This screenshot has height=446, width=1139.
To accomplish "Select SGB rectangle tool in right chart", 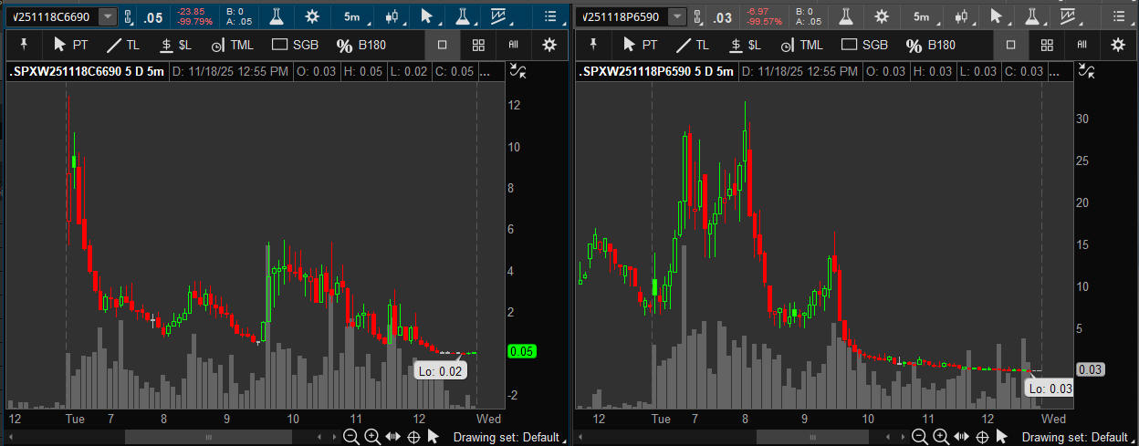I will point(863,45).
